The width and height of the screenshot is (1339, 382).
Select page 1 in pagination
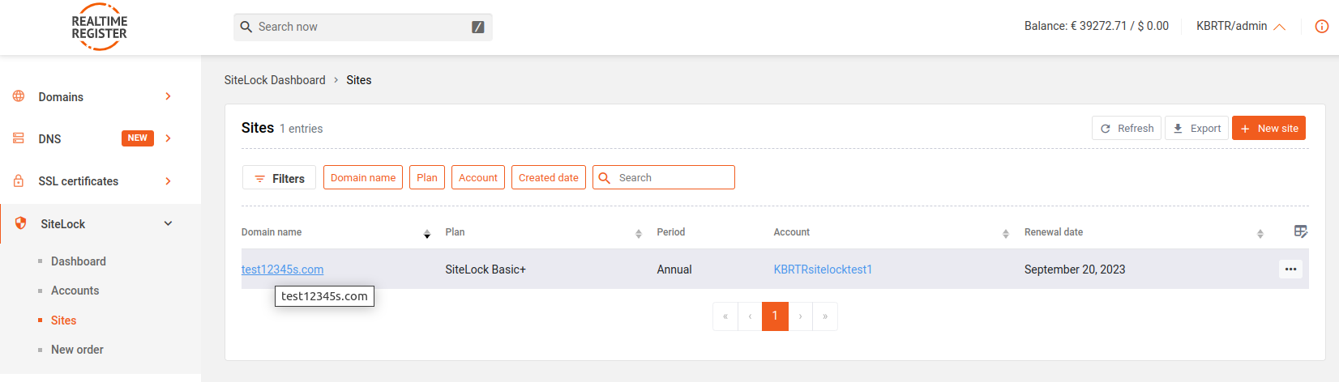tap(775, 316)
